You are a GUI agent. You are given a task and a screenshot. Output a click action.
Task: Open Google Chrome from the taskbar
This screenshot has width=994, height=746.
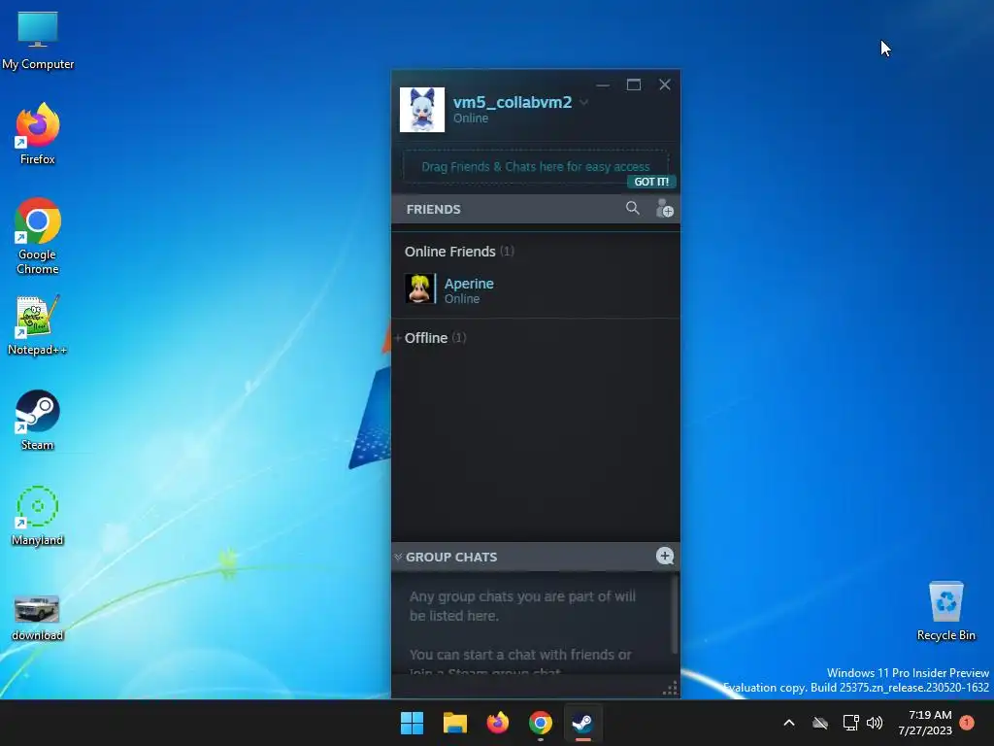[541, 723]
